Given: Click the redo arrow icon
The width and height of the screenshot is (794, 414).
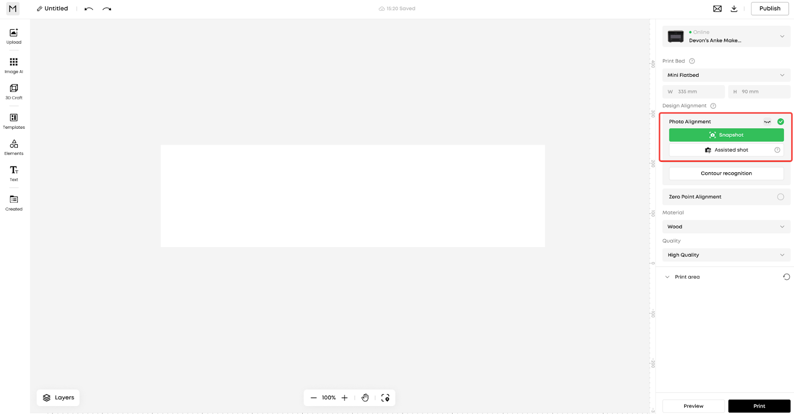Looking at the screenshot, I should point(107,9).
